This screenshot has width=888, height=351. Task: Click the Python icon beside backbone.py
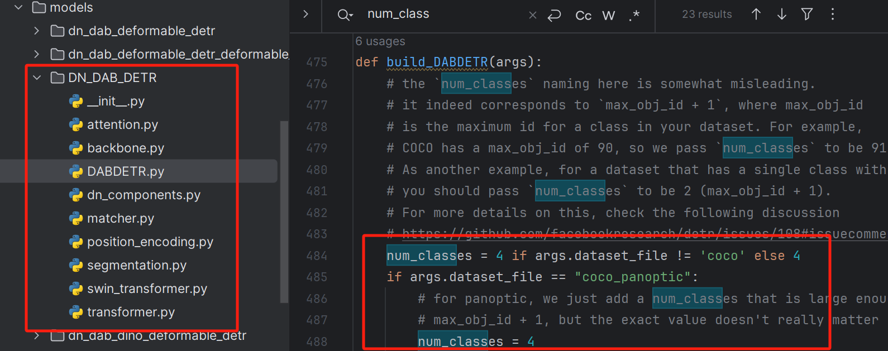click(76, 148)
